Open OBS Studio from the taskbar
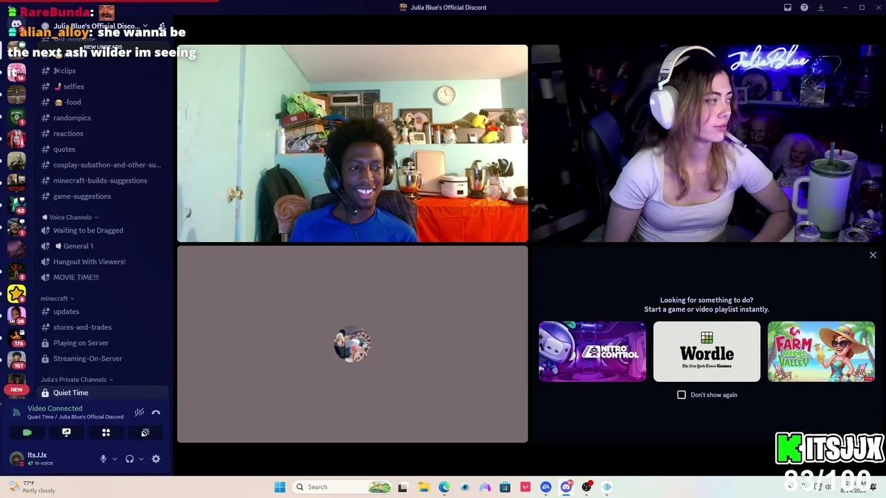886x498 pixels. tap(587, 487)
